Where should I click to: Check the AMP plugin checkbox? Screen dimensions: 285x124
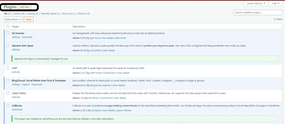pyautogui.click(x=8, y=68)
